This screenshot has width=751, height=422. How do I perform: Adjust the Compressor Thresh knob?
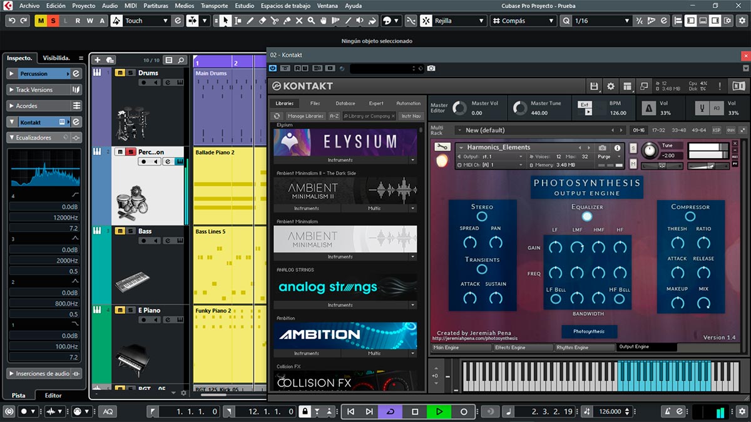677,242
